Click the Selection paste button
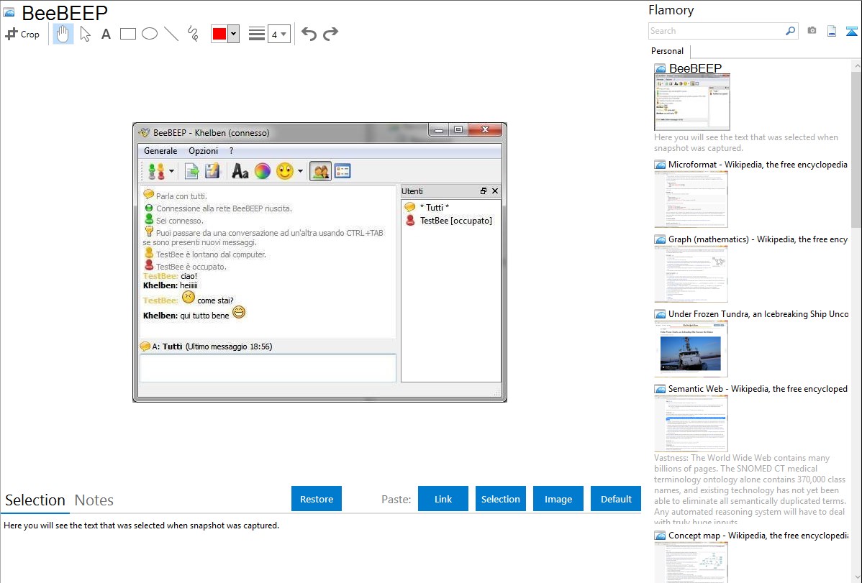This screenshot has width=862, height=583. coord(500,499)
